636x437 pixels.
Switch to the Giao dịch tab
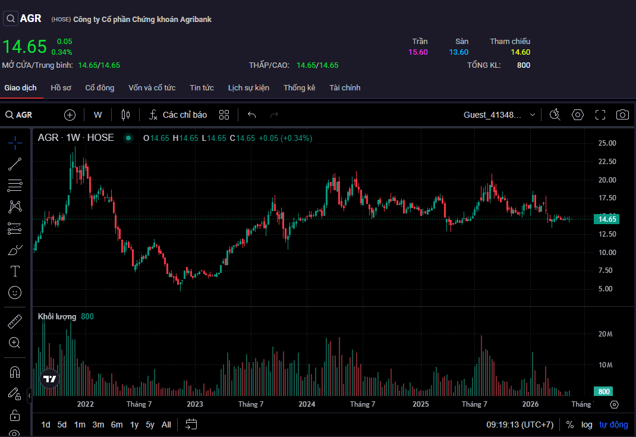point(20,87)
